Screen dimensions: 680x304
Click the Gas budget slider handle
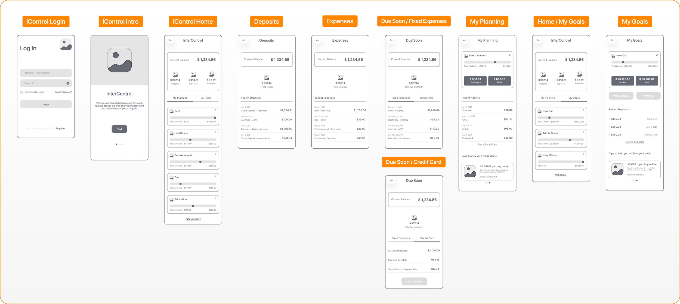(180, 184)
